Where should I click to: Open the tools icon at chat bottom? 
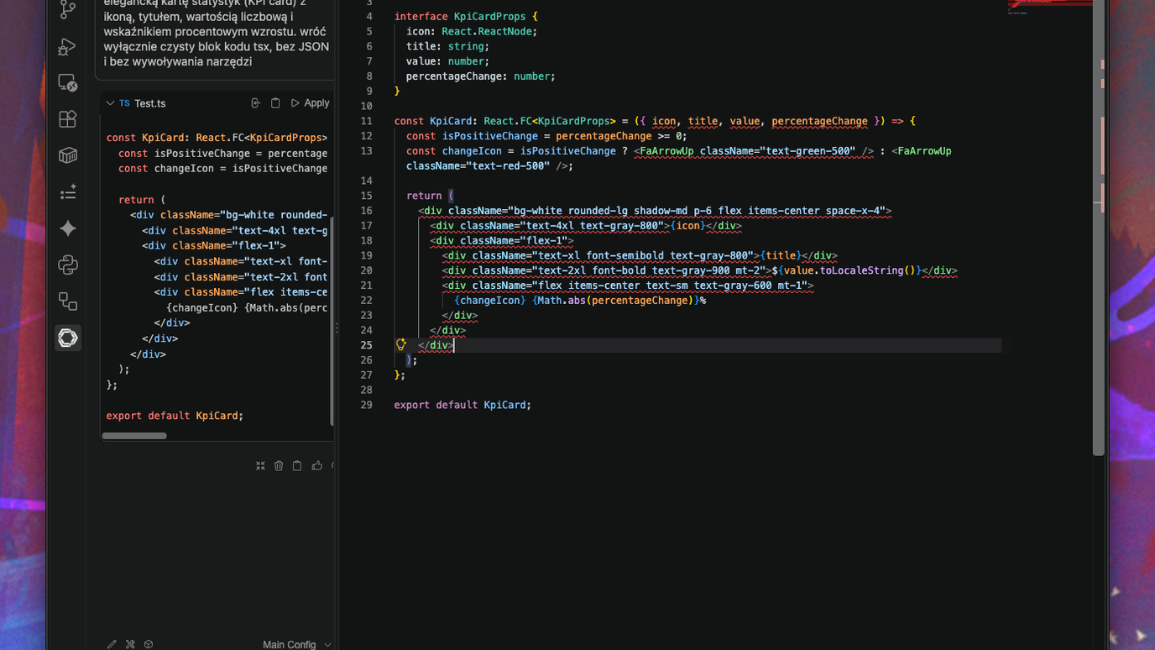130,644
